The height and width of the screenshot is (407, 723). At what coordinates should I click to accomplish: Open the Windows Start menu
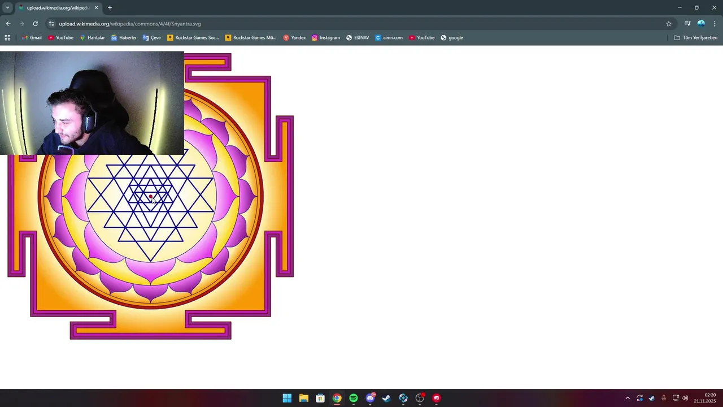point(287,398)
